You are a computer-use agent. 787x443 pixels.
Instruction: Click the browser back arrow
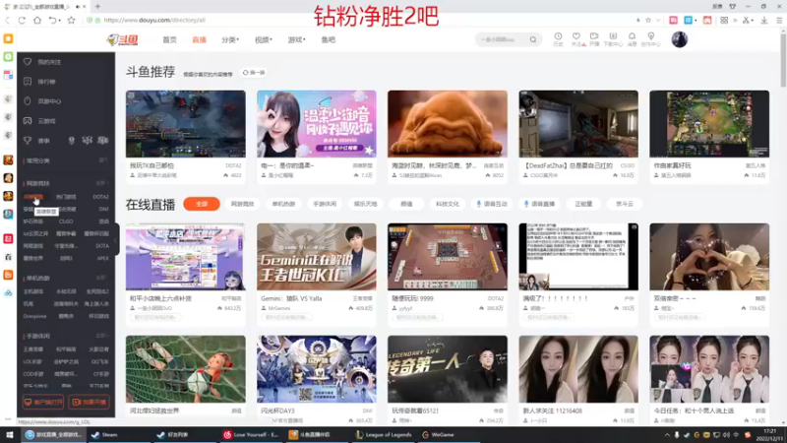(7, 20)
